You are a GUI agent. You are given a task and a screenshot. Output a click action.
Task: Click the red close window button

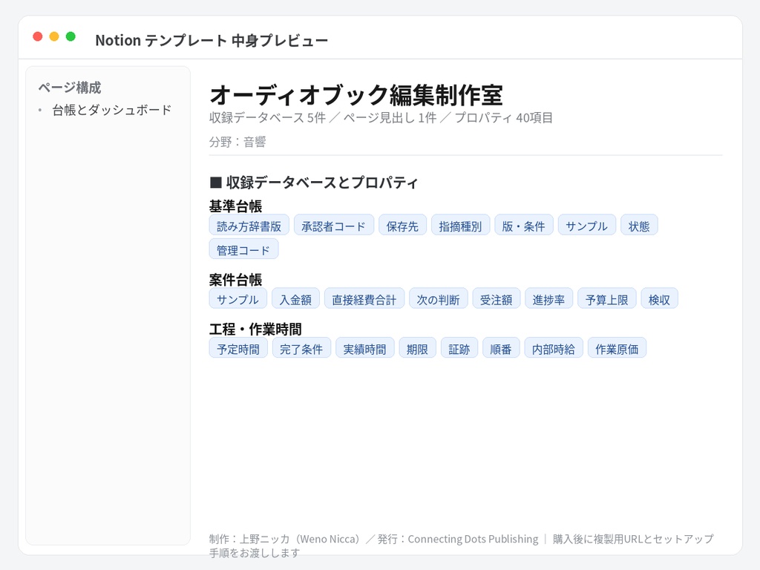point(37,36)
